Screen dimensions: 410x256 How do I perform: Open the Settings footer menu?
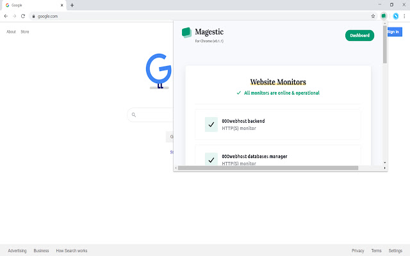click(395, 250)
